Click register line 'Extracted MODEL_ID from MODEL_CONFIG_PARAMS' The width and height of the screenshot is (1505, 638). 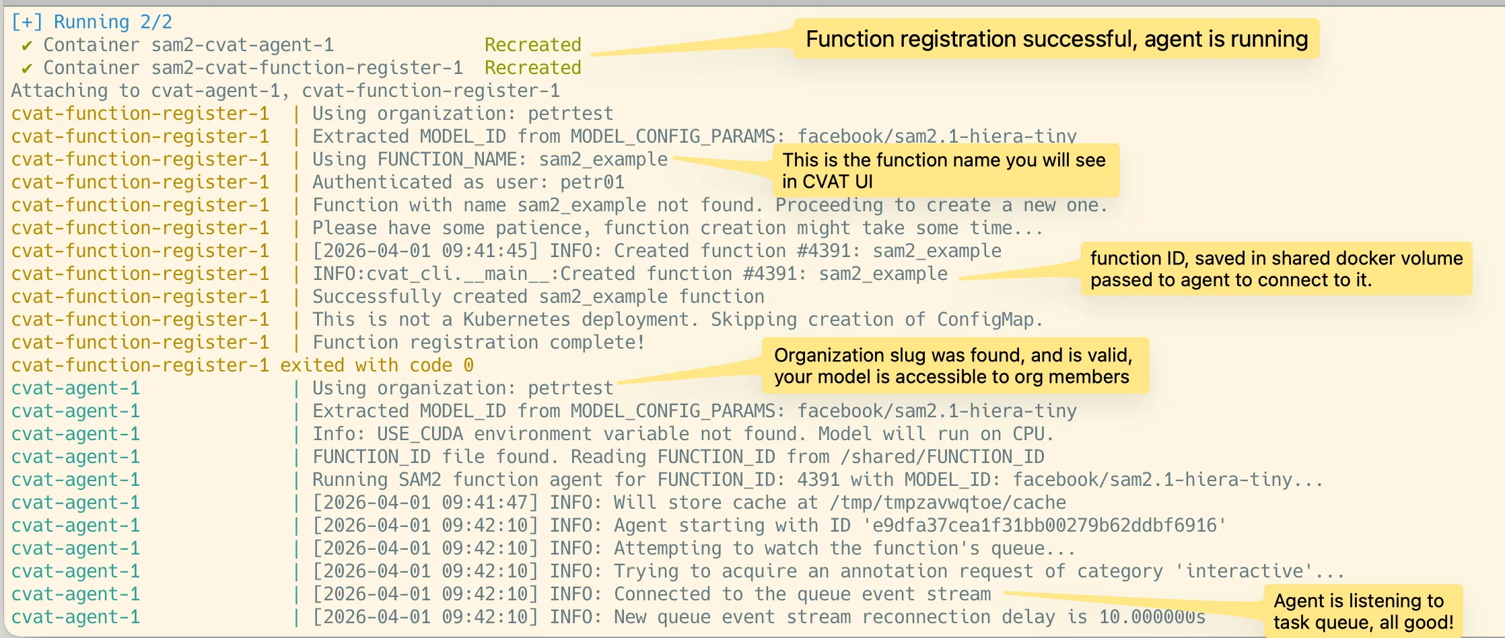[x=695, y=137]
